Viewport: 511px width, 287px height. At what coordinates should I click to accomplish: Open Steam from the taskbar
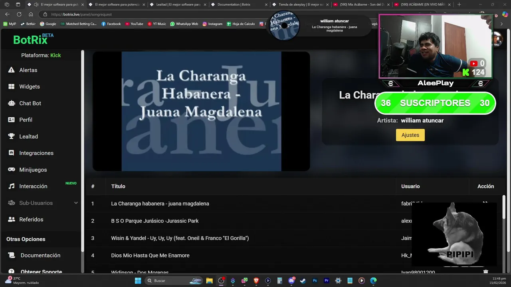(x=303, y=281)
